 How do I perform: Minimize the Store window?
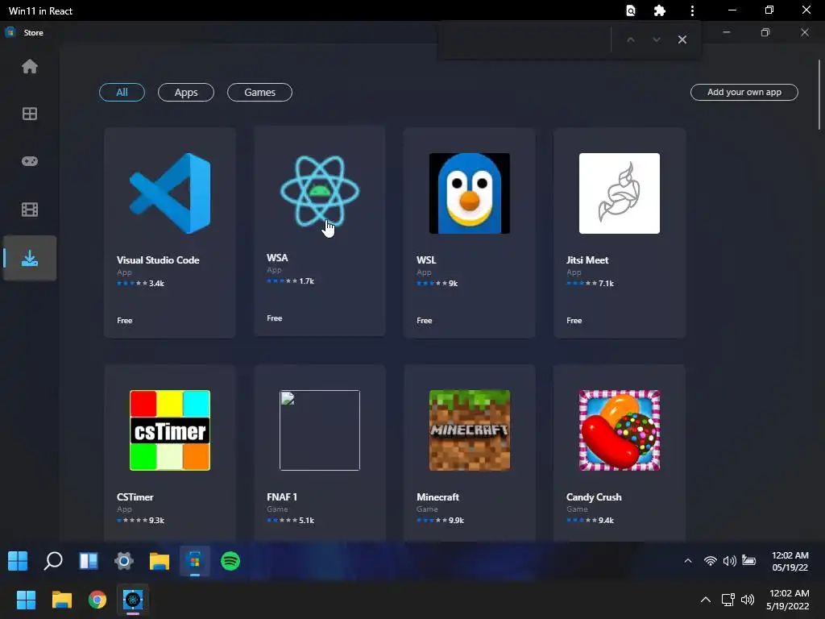click(x=727, y=32)
